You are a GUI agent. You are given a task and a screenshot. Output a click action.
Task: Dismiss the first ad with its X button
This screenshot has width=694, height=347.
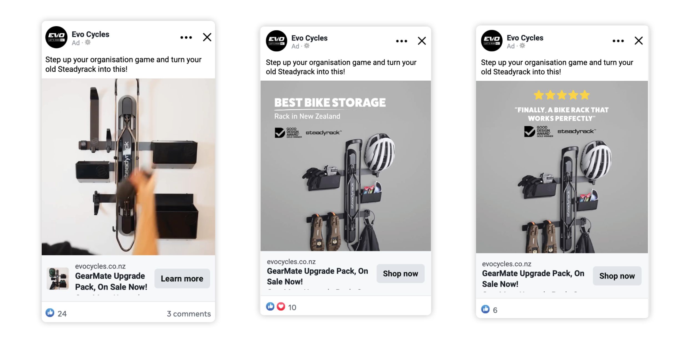pos(207,37)
